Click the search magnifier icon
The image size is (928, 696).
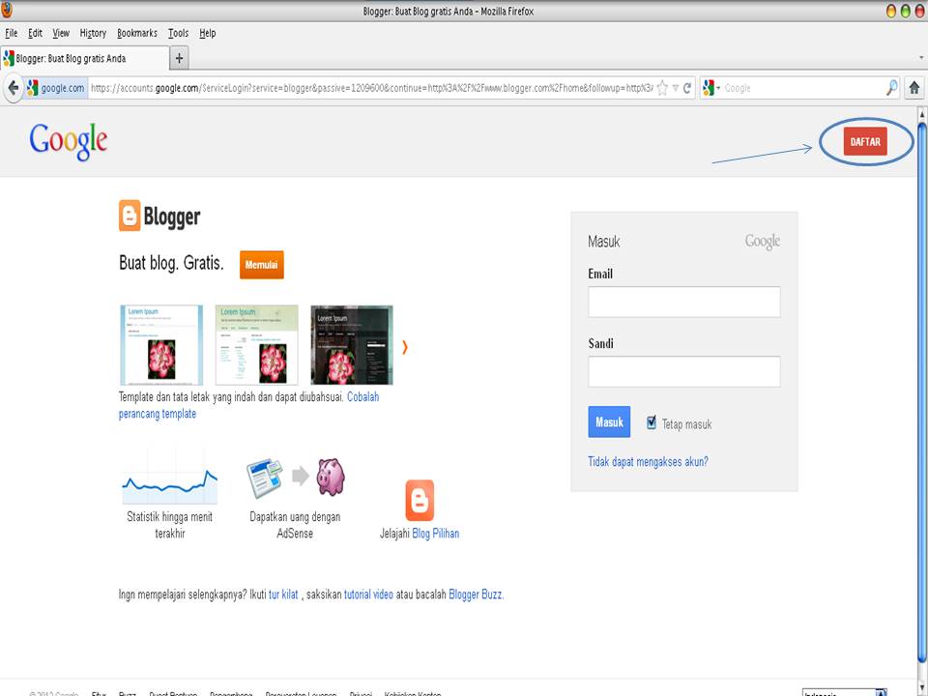(891, 88)
